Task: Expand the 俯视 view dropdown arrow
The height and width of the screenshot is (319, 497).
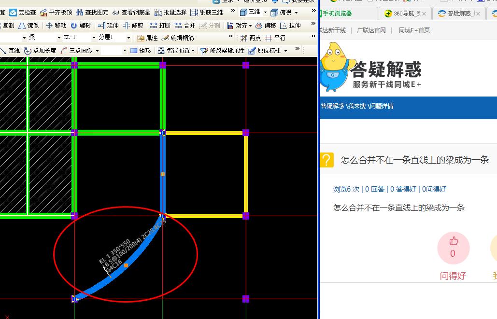Action: (x=297, y=13)
